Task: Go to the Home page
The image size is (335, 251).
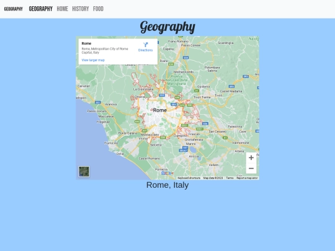Action: click(x=62, y=9)
